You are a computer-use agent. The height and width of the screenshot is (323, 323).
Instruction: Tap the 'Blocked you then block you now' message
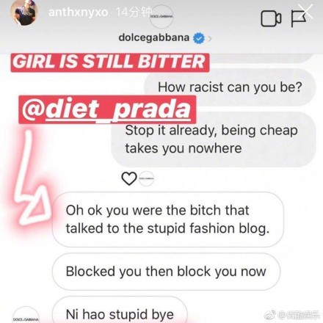pos(166,272)
